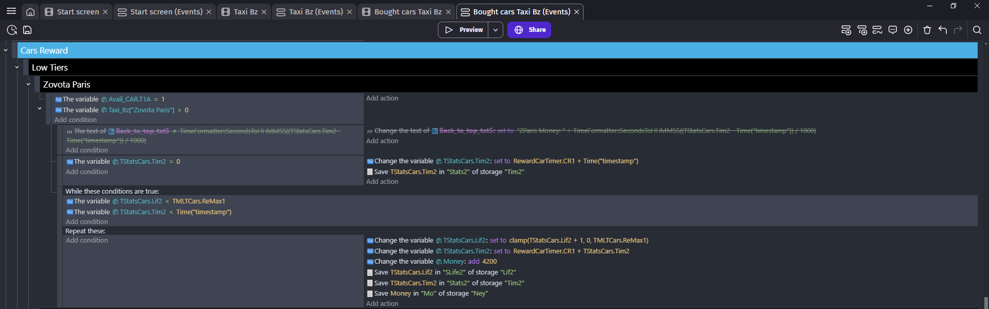Click the Add a new event icon
This screenshot has width=989, height=309.
(x=846, y=30)
